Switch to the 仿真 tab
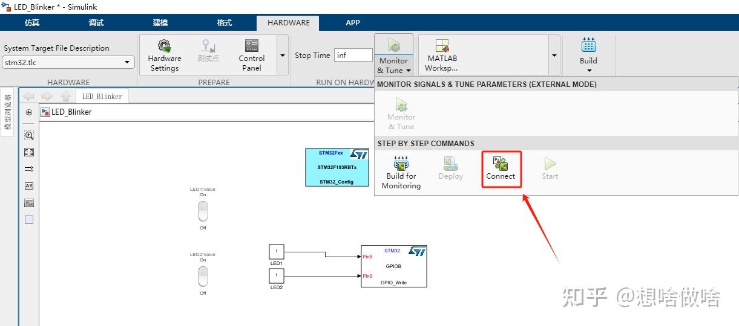 coord(32,23)
